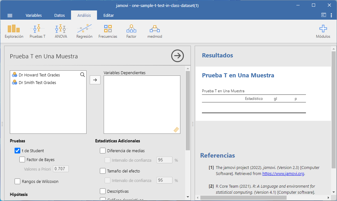Image resolution: width=337 pixels, height=201 pixels.
Task: Uncheck the t de Student checkbox
Action: coord(17,151)
